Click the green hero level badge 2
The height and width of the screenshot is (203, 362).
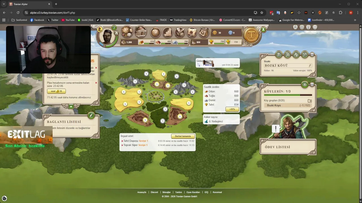114,28
